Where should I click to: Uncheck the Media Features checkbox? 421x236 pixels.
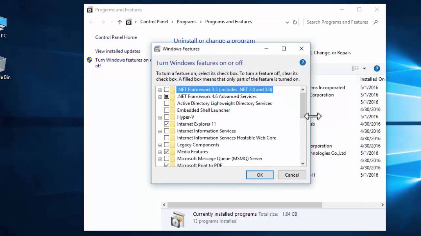(x=167, y=151)
